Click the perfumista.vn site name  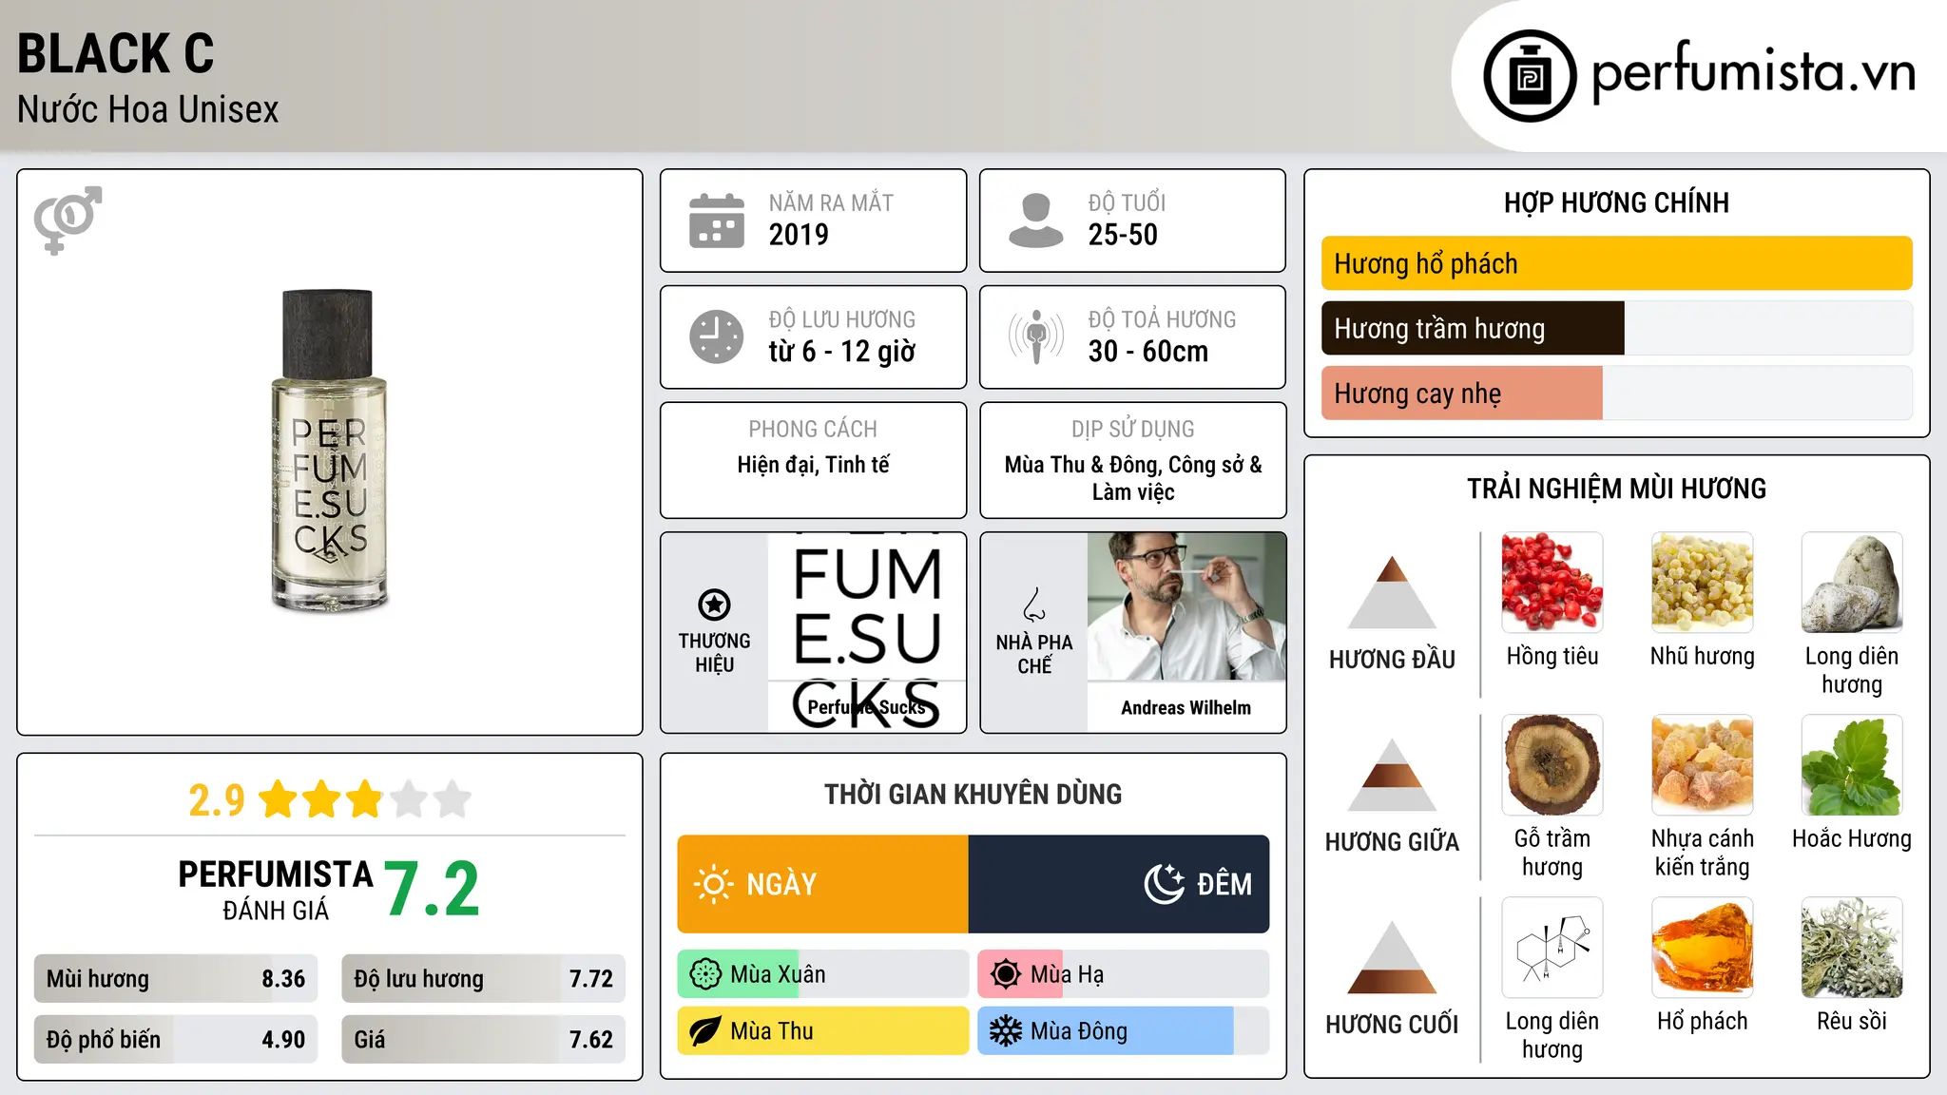pos(1753,72)
